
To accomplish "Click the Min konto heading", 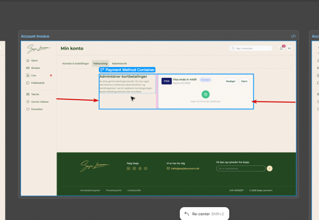I will tap(72, 49).
